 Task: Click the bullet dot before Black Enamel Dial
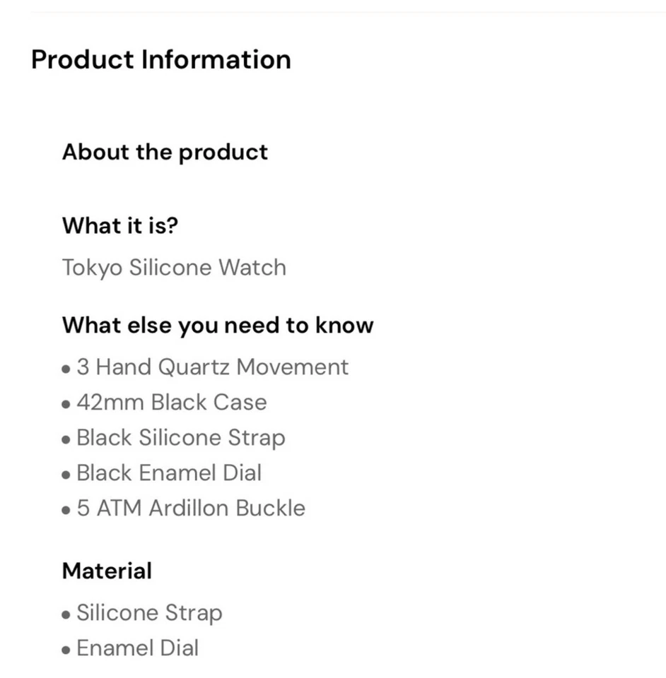(x=66, y=474)
